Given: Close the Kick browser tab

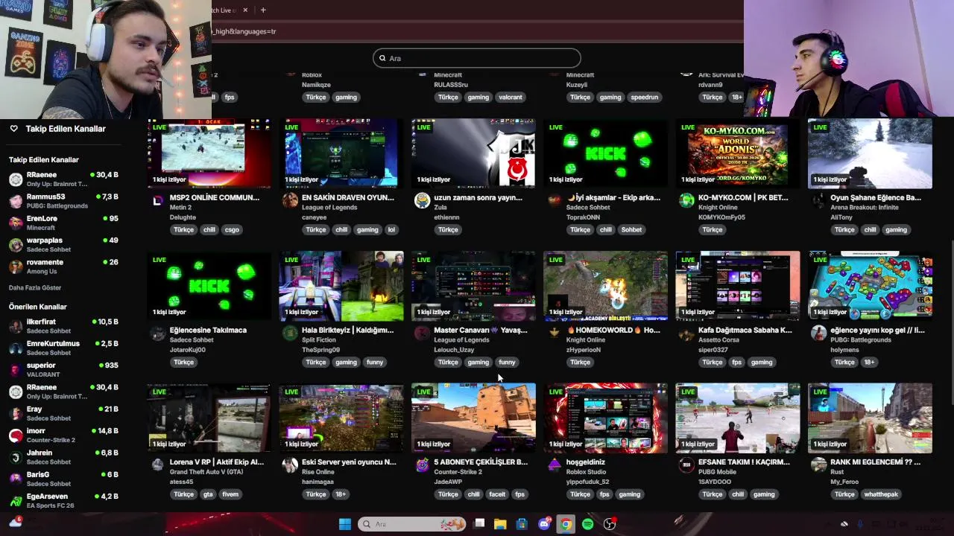Looking at the screenshot, I should pyautogui.click(x=244, y=10).
